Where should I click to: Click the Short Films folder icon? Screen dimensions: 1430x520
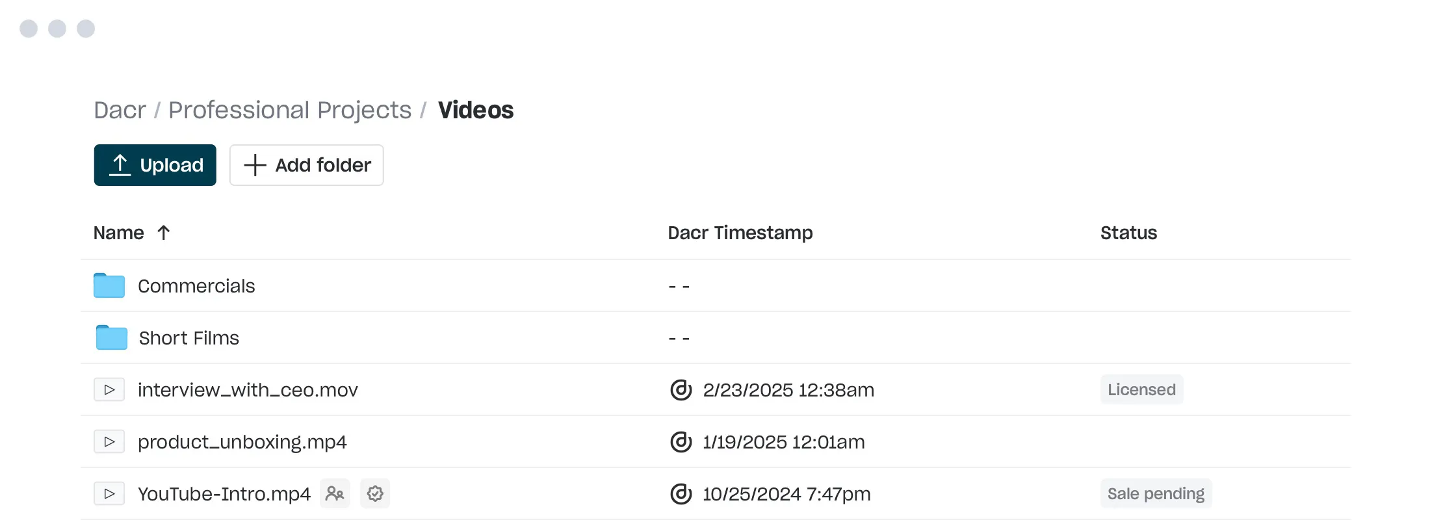[111, 337]
